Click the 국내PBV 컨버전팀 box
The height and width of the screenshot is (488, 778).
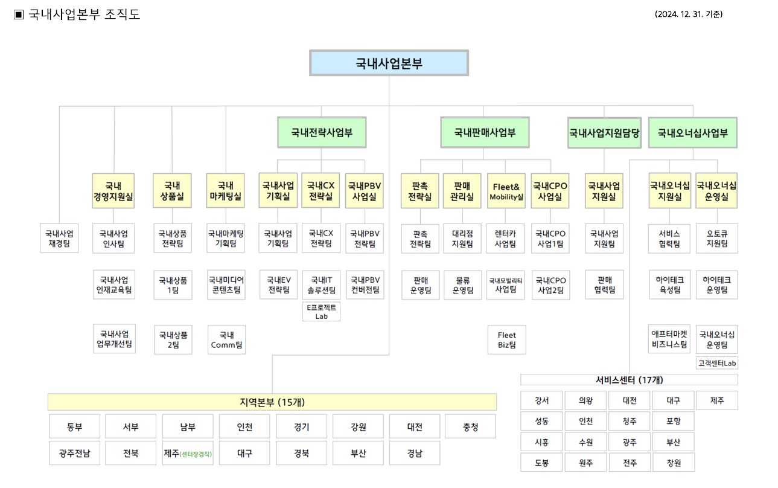click(366, 285)
